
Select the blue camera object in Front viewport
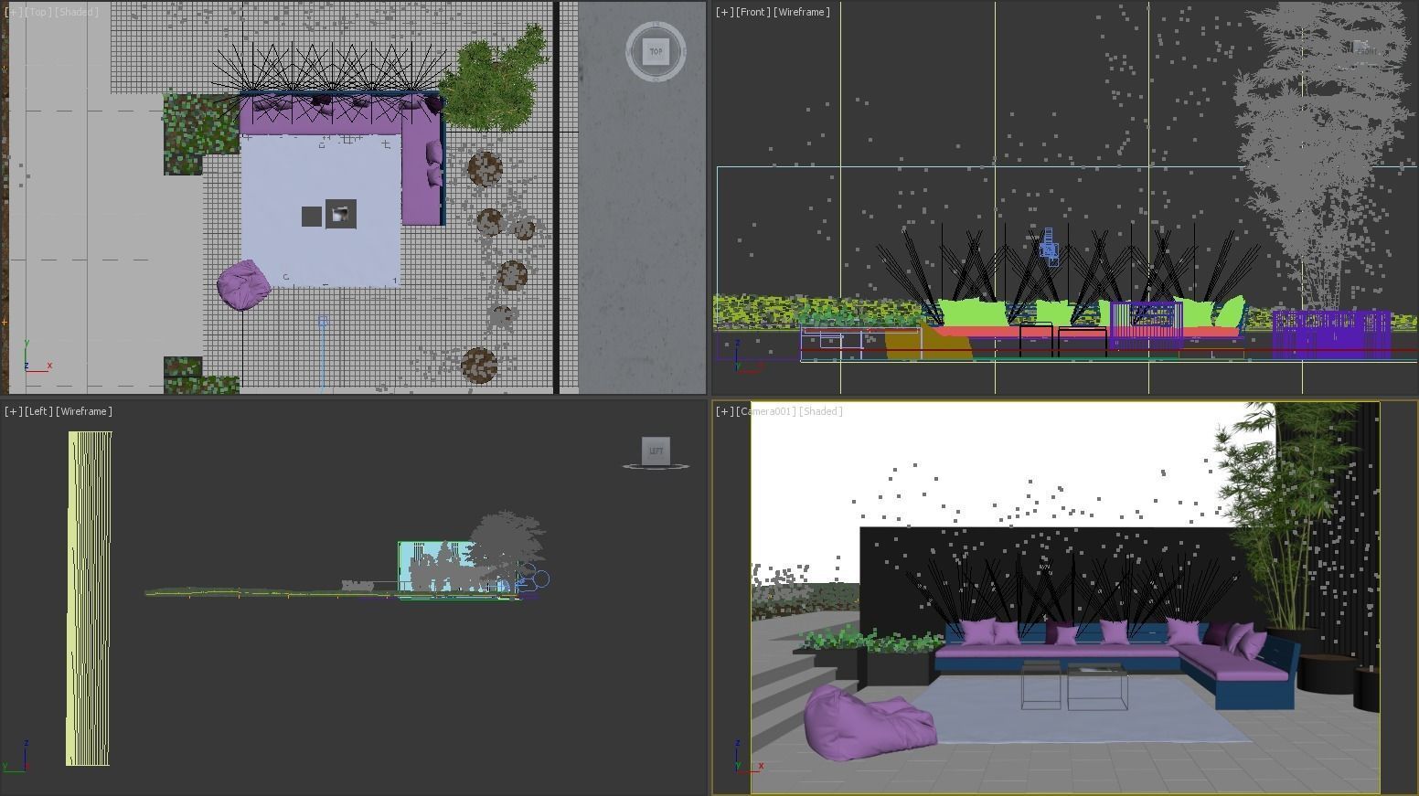[1049, 247]
